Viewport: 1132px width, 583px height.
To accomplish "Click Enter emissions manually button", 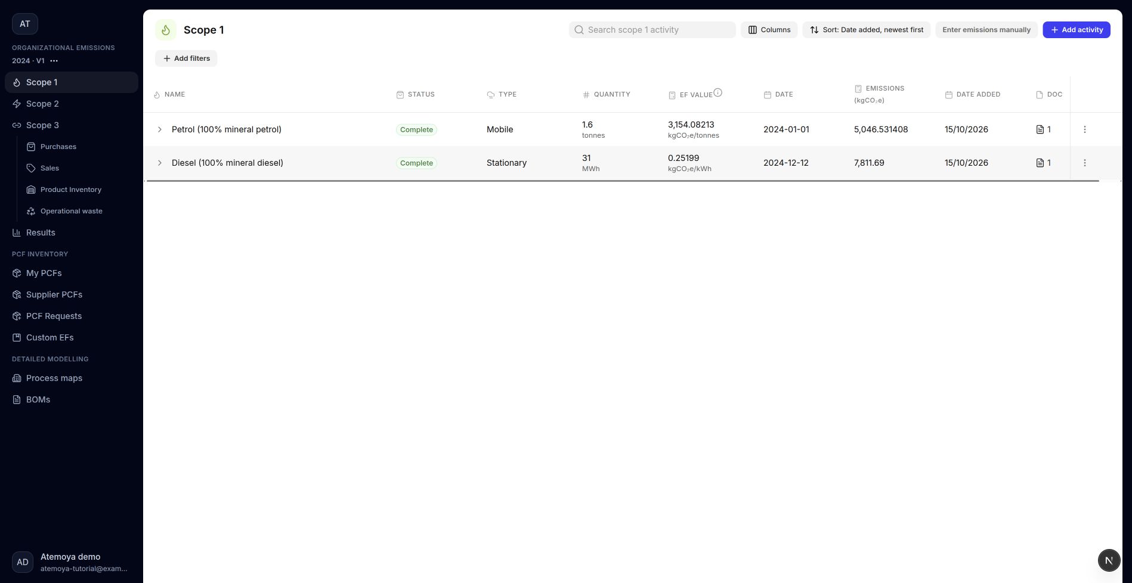I will pyautogui.click(x=986, y=30).
